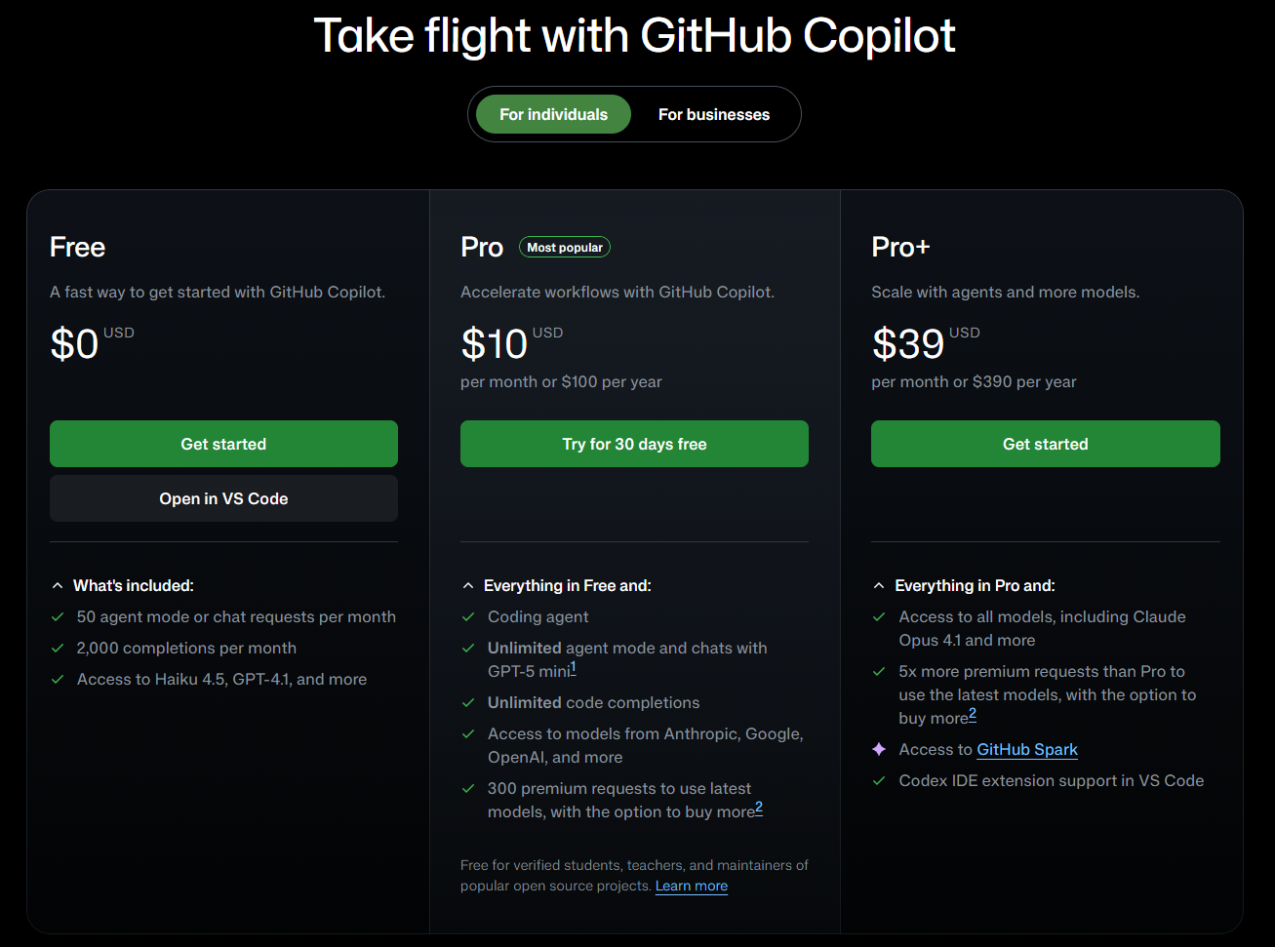Open the GitHub Spark link
This screenshot has width=1275, height=947.
(x=1026, y=749)
